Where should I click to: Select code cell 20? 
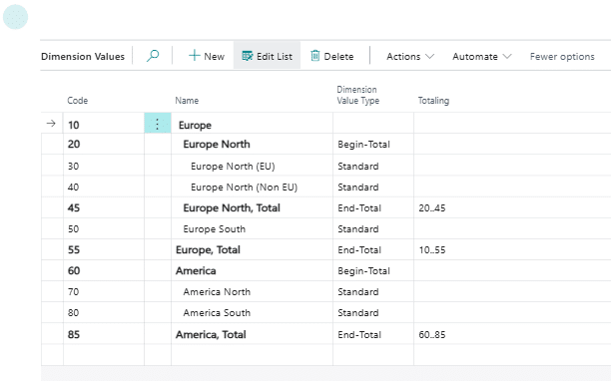104,144
